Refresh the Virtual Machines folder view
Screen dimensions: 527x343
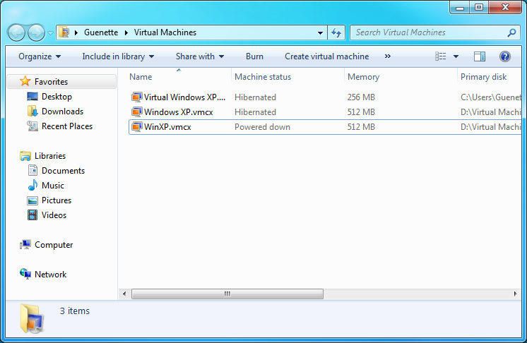click(x=336, y=32)
